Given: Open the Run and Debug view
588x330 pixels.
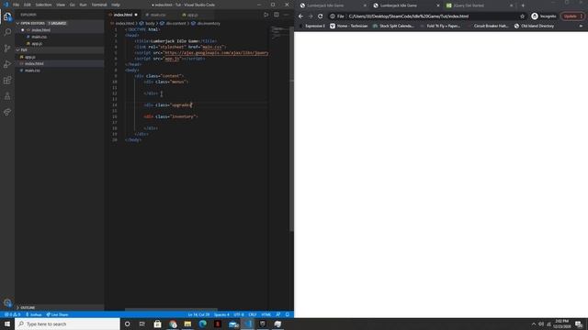Looking at the screenshot, I should (x=7, y=64).
